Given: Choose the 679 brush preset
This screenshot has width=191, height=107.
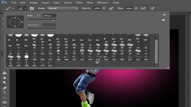Looking at the screenshot, I should [x=98, y=58].
